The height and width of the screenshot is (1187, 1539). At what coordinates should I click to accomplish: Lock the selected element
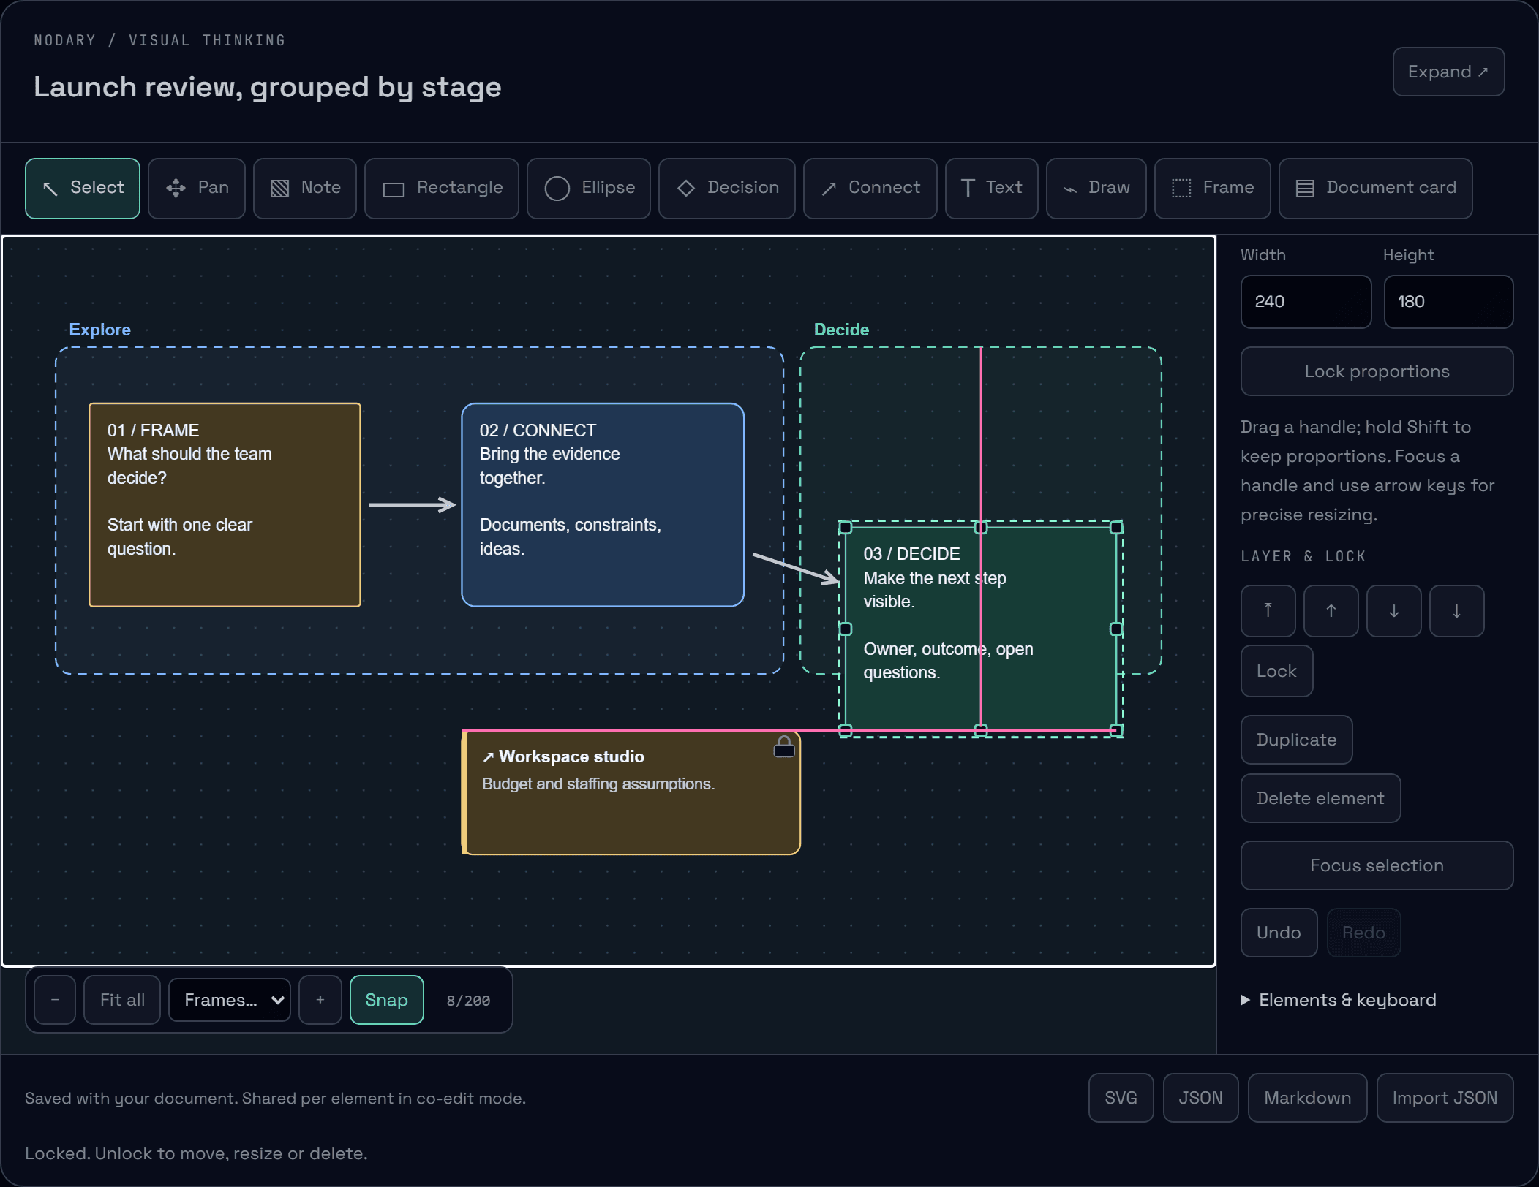click(x=1277, y=671)
